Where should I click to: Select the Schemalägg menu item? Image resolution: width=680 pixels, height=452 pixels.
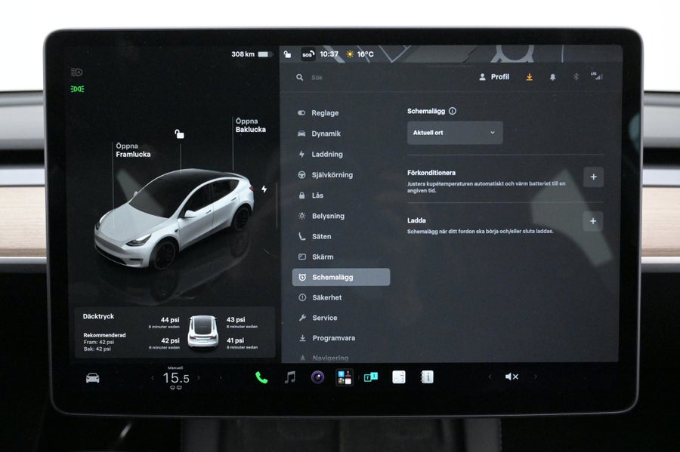[x=341, y=277]
